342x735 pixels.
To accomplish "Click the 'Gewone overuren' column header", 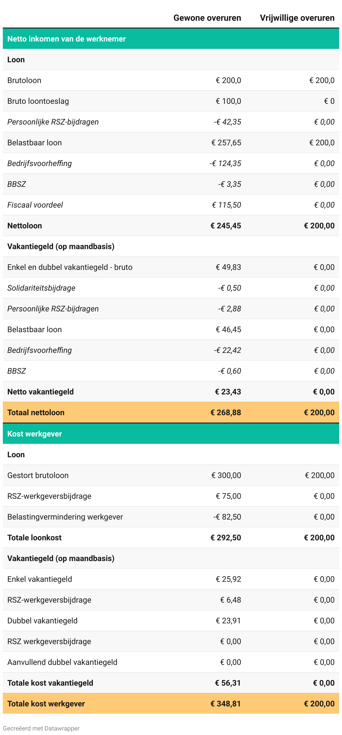I will pyautogui.click(x=207, y=18).
